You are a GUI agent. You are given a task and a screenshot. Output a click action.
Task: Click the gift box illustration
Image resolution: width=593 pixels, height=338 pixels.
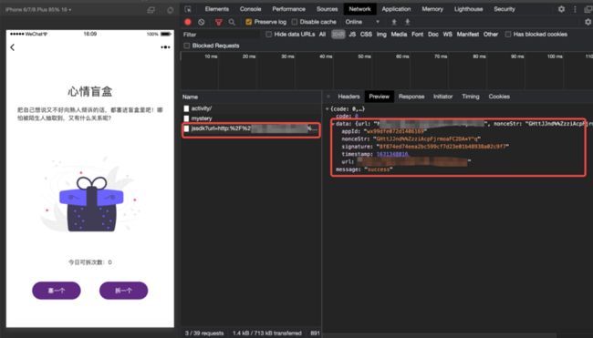coord(90,204)
